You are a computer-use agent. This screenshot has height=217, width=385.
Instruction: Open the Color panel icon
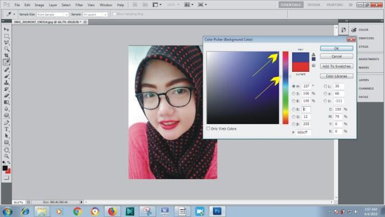tap(353, 30)
